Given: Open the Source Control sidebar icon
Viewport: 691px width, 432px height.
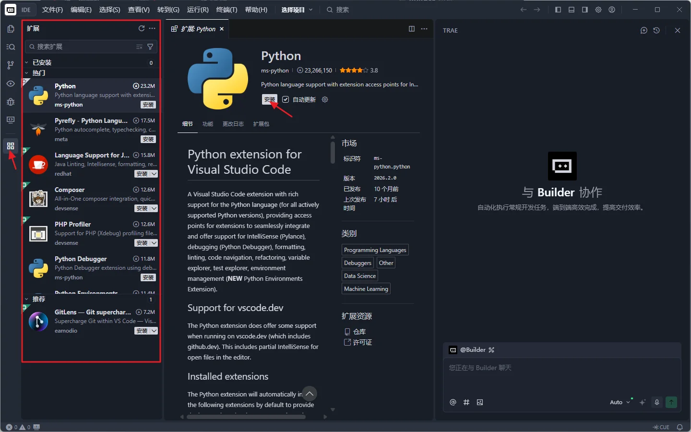Looking at the screenshot, I should coord(11,65).
